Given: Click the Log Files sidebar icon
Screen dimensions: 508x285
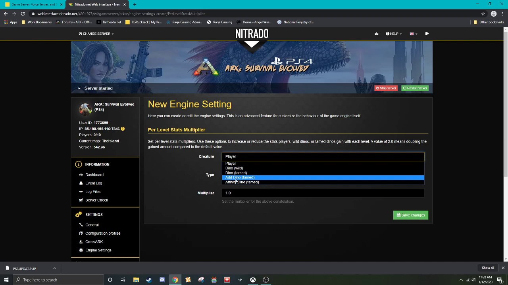Looking at the screenshot, I should [x=81, y=192].
